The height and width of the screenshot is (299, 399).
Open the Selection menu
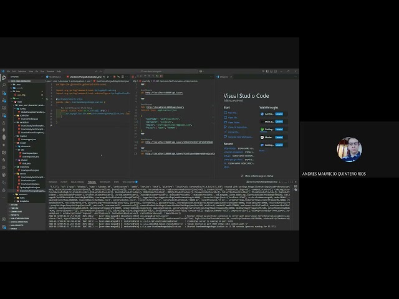[22, 72]
